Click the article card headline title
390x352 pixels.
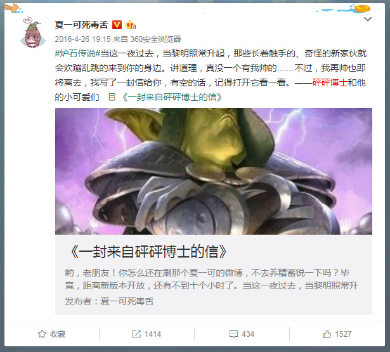[x=148, y=252]
